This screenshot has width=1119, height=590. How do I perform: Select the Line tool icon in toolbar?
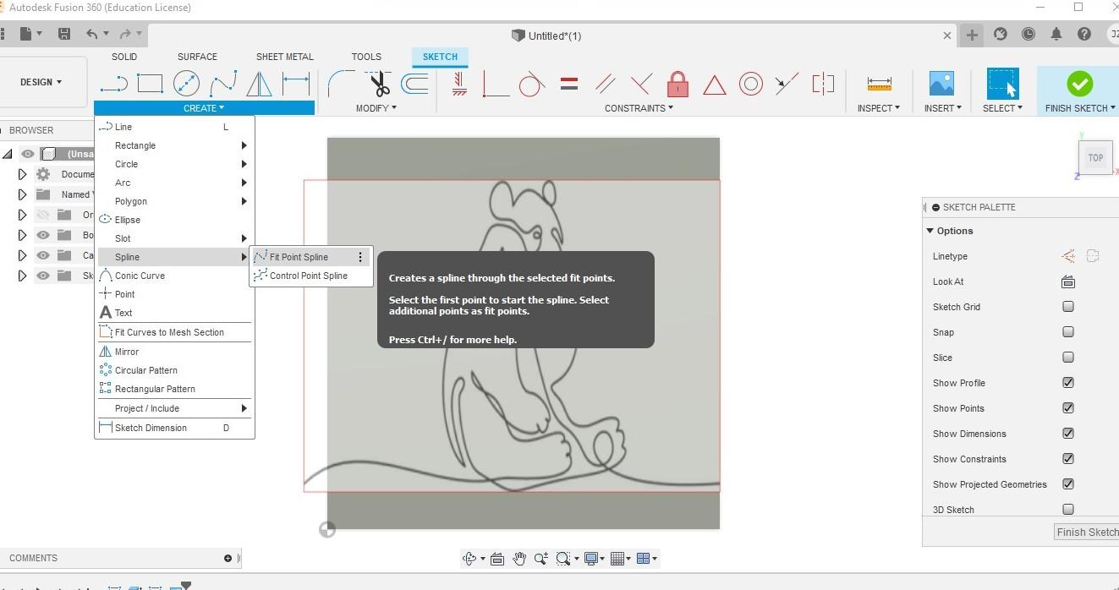tap(113, 84)
